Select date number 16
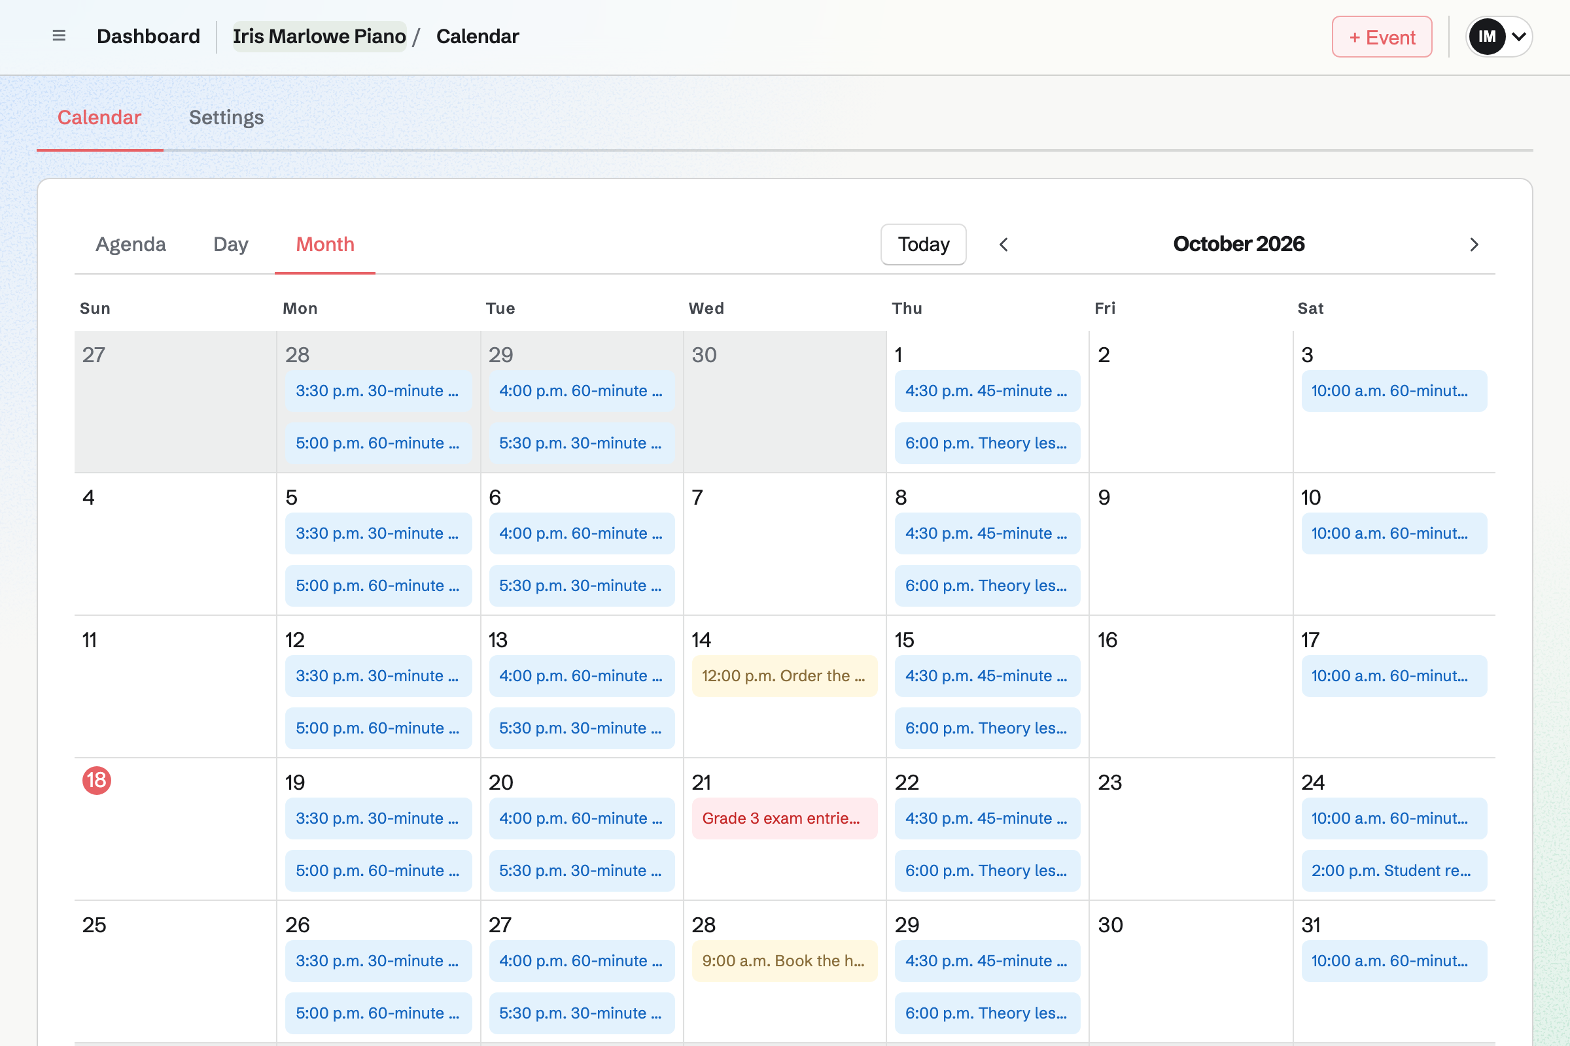 tap(1108, 640)
